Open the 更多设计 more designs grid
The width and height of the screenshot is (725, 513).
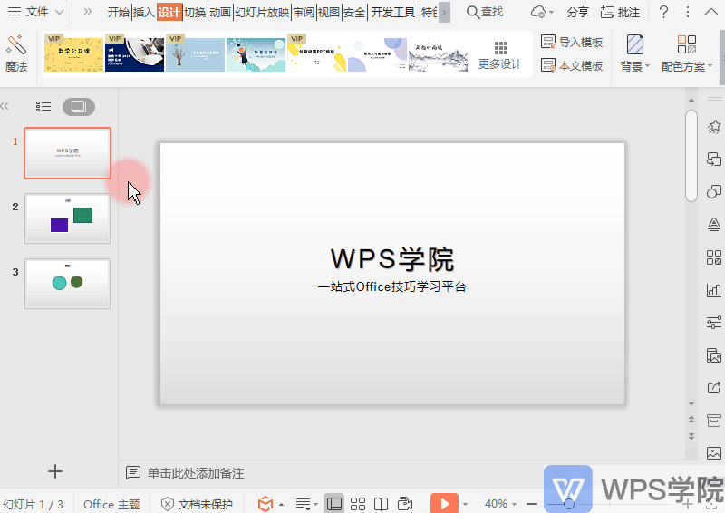coord(500,55)
